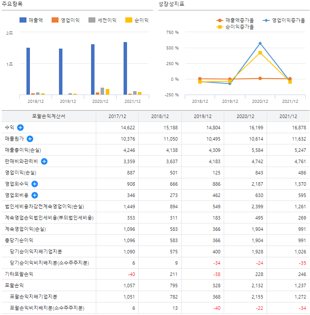The width and height of the screenshot is (310, 315).
Task: Click the 2018/12 blue 매출액 bar
Action: pyautogui.click(x=28, y=71)
